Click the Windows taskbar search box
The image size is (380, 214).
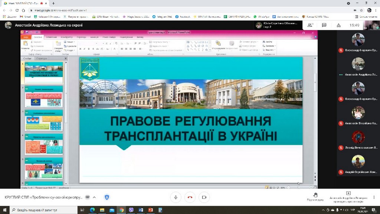(x=41, y=210)
